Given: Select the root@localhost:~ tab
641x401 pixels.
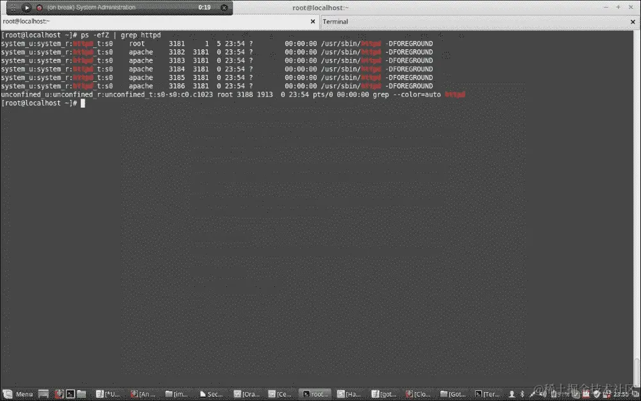Looking at the screenshot, I should click(x=29, y=20).
